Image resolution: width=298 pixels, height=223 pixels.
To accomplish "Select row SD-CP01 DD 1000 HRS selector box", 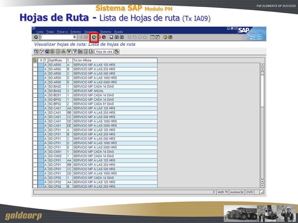I will (35, 173).
